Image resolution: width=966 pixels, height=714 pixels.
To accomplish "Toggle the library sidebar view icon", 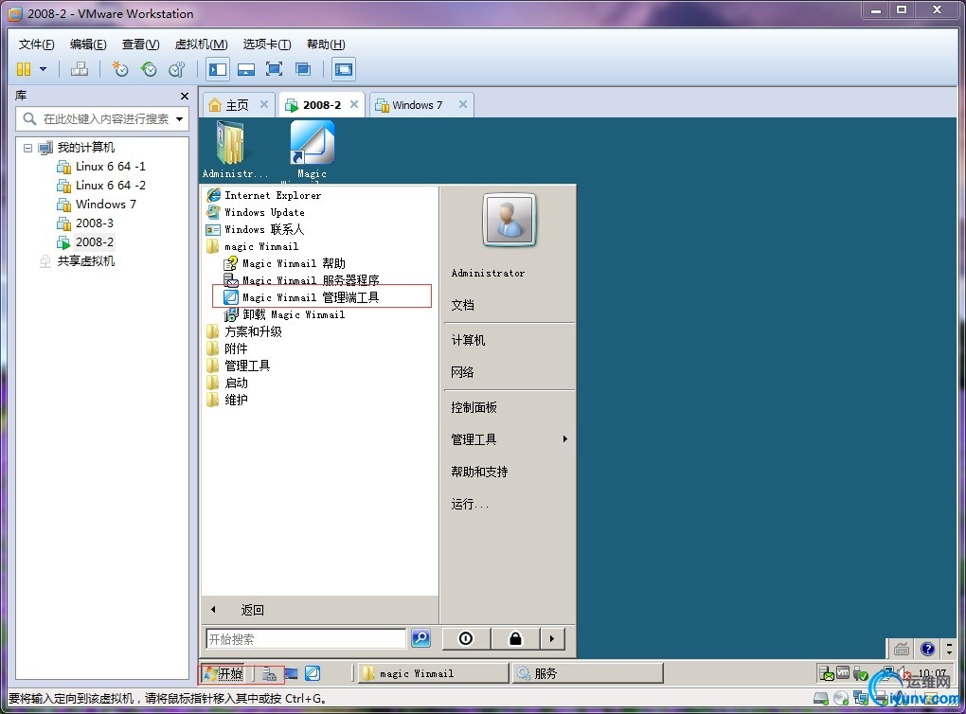I will pyautogui.click(x=218, y=69).
